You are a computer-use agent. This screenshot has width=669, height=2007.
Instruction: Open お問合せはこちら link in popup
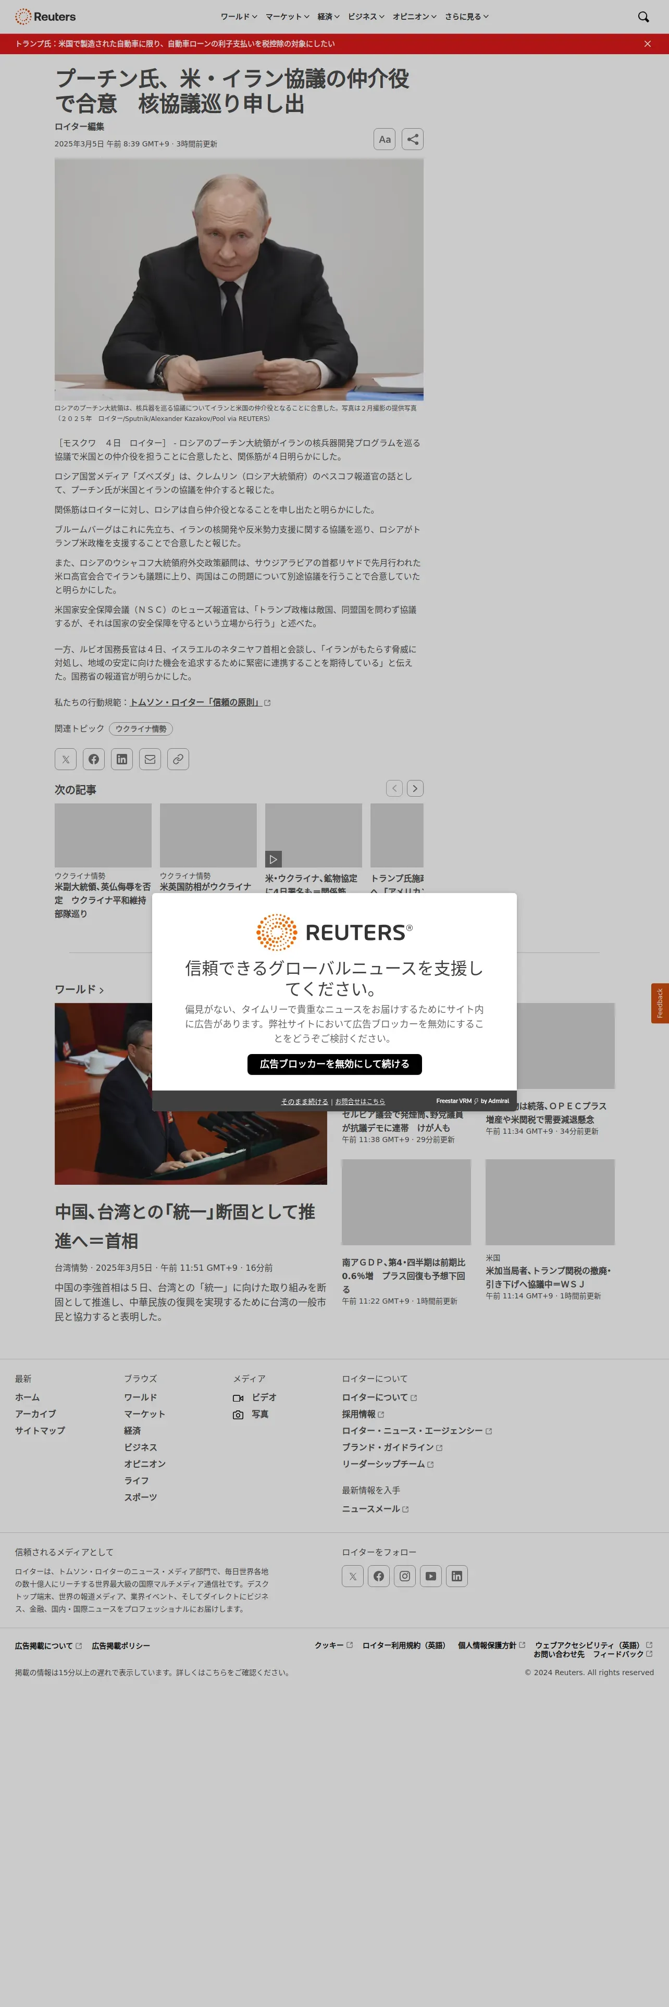coord(360,1101)
